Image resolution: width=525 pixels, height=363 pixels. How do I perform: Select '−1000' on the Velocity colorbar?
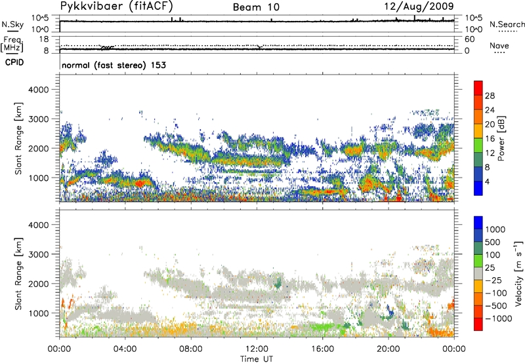coord(498,318)
